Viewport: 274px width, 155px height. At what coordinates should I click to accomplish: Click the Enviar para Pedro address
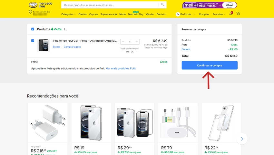(x=41, y=12)
